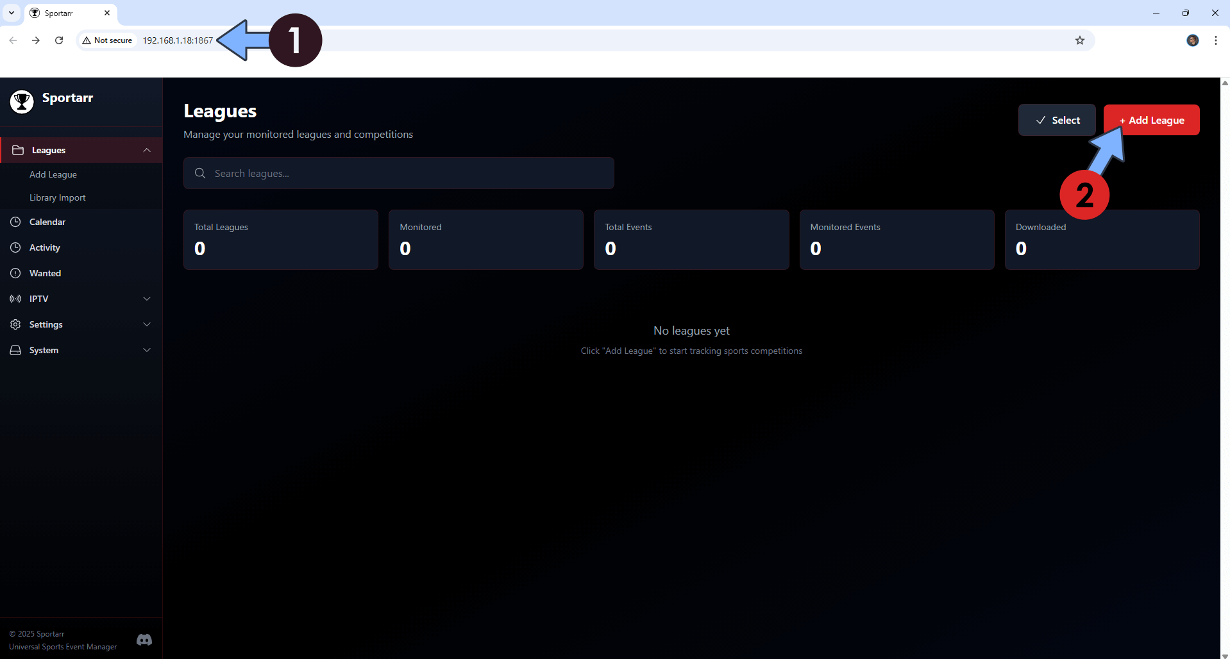This screenshot has width=1230, height=659.
Task: Click inside the Search leagues field
Action: pos(398,173)
